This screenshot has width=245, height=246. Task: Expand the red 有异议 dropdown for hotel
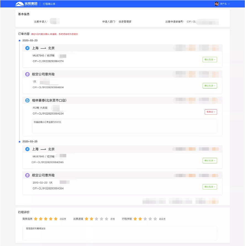[211, 112]
